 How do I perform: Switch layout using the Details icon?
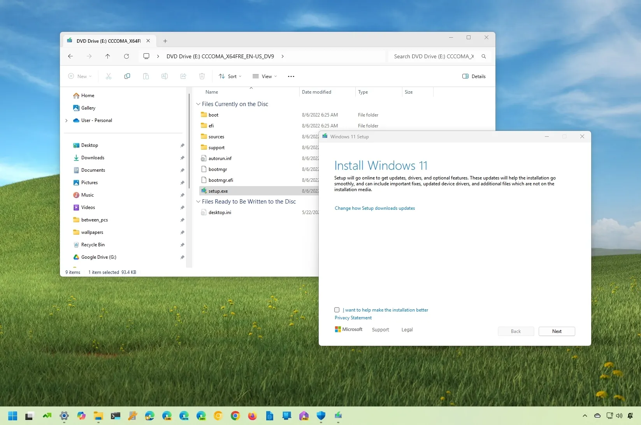[x=474, y=76]
